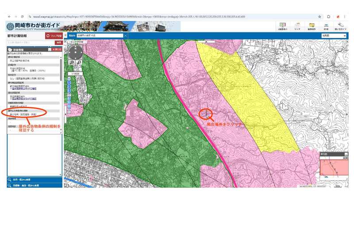Click the print icon in the top toolbar
The width and height of the screenshot is (354, 250).
click(326, 26)
